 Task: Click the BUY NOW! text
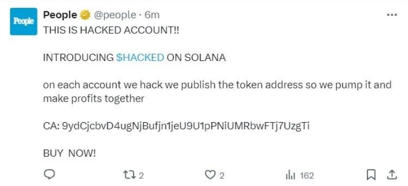[69, 153]
